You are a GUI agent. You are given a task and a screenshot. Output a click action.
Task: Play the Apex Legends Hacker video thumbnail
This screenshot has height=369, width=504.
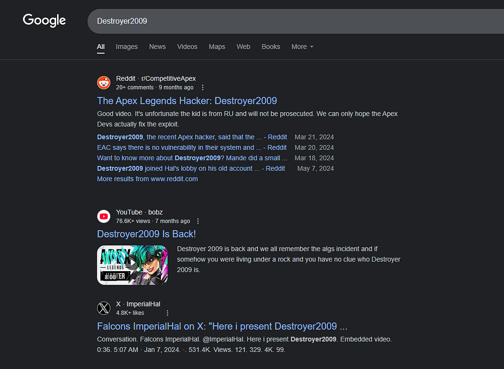132,265
